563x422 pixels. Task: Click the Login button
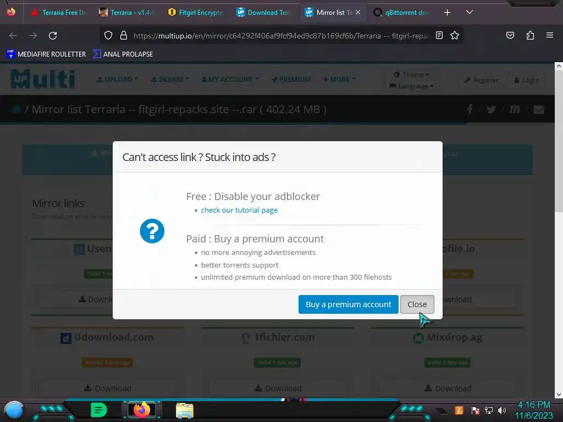527,80
